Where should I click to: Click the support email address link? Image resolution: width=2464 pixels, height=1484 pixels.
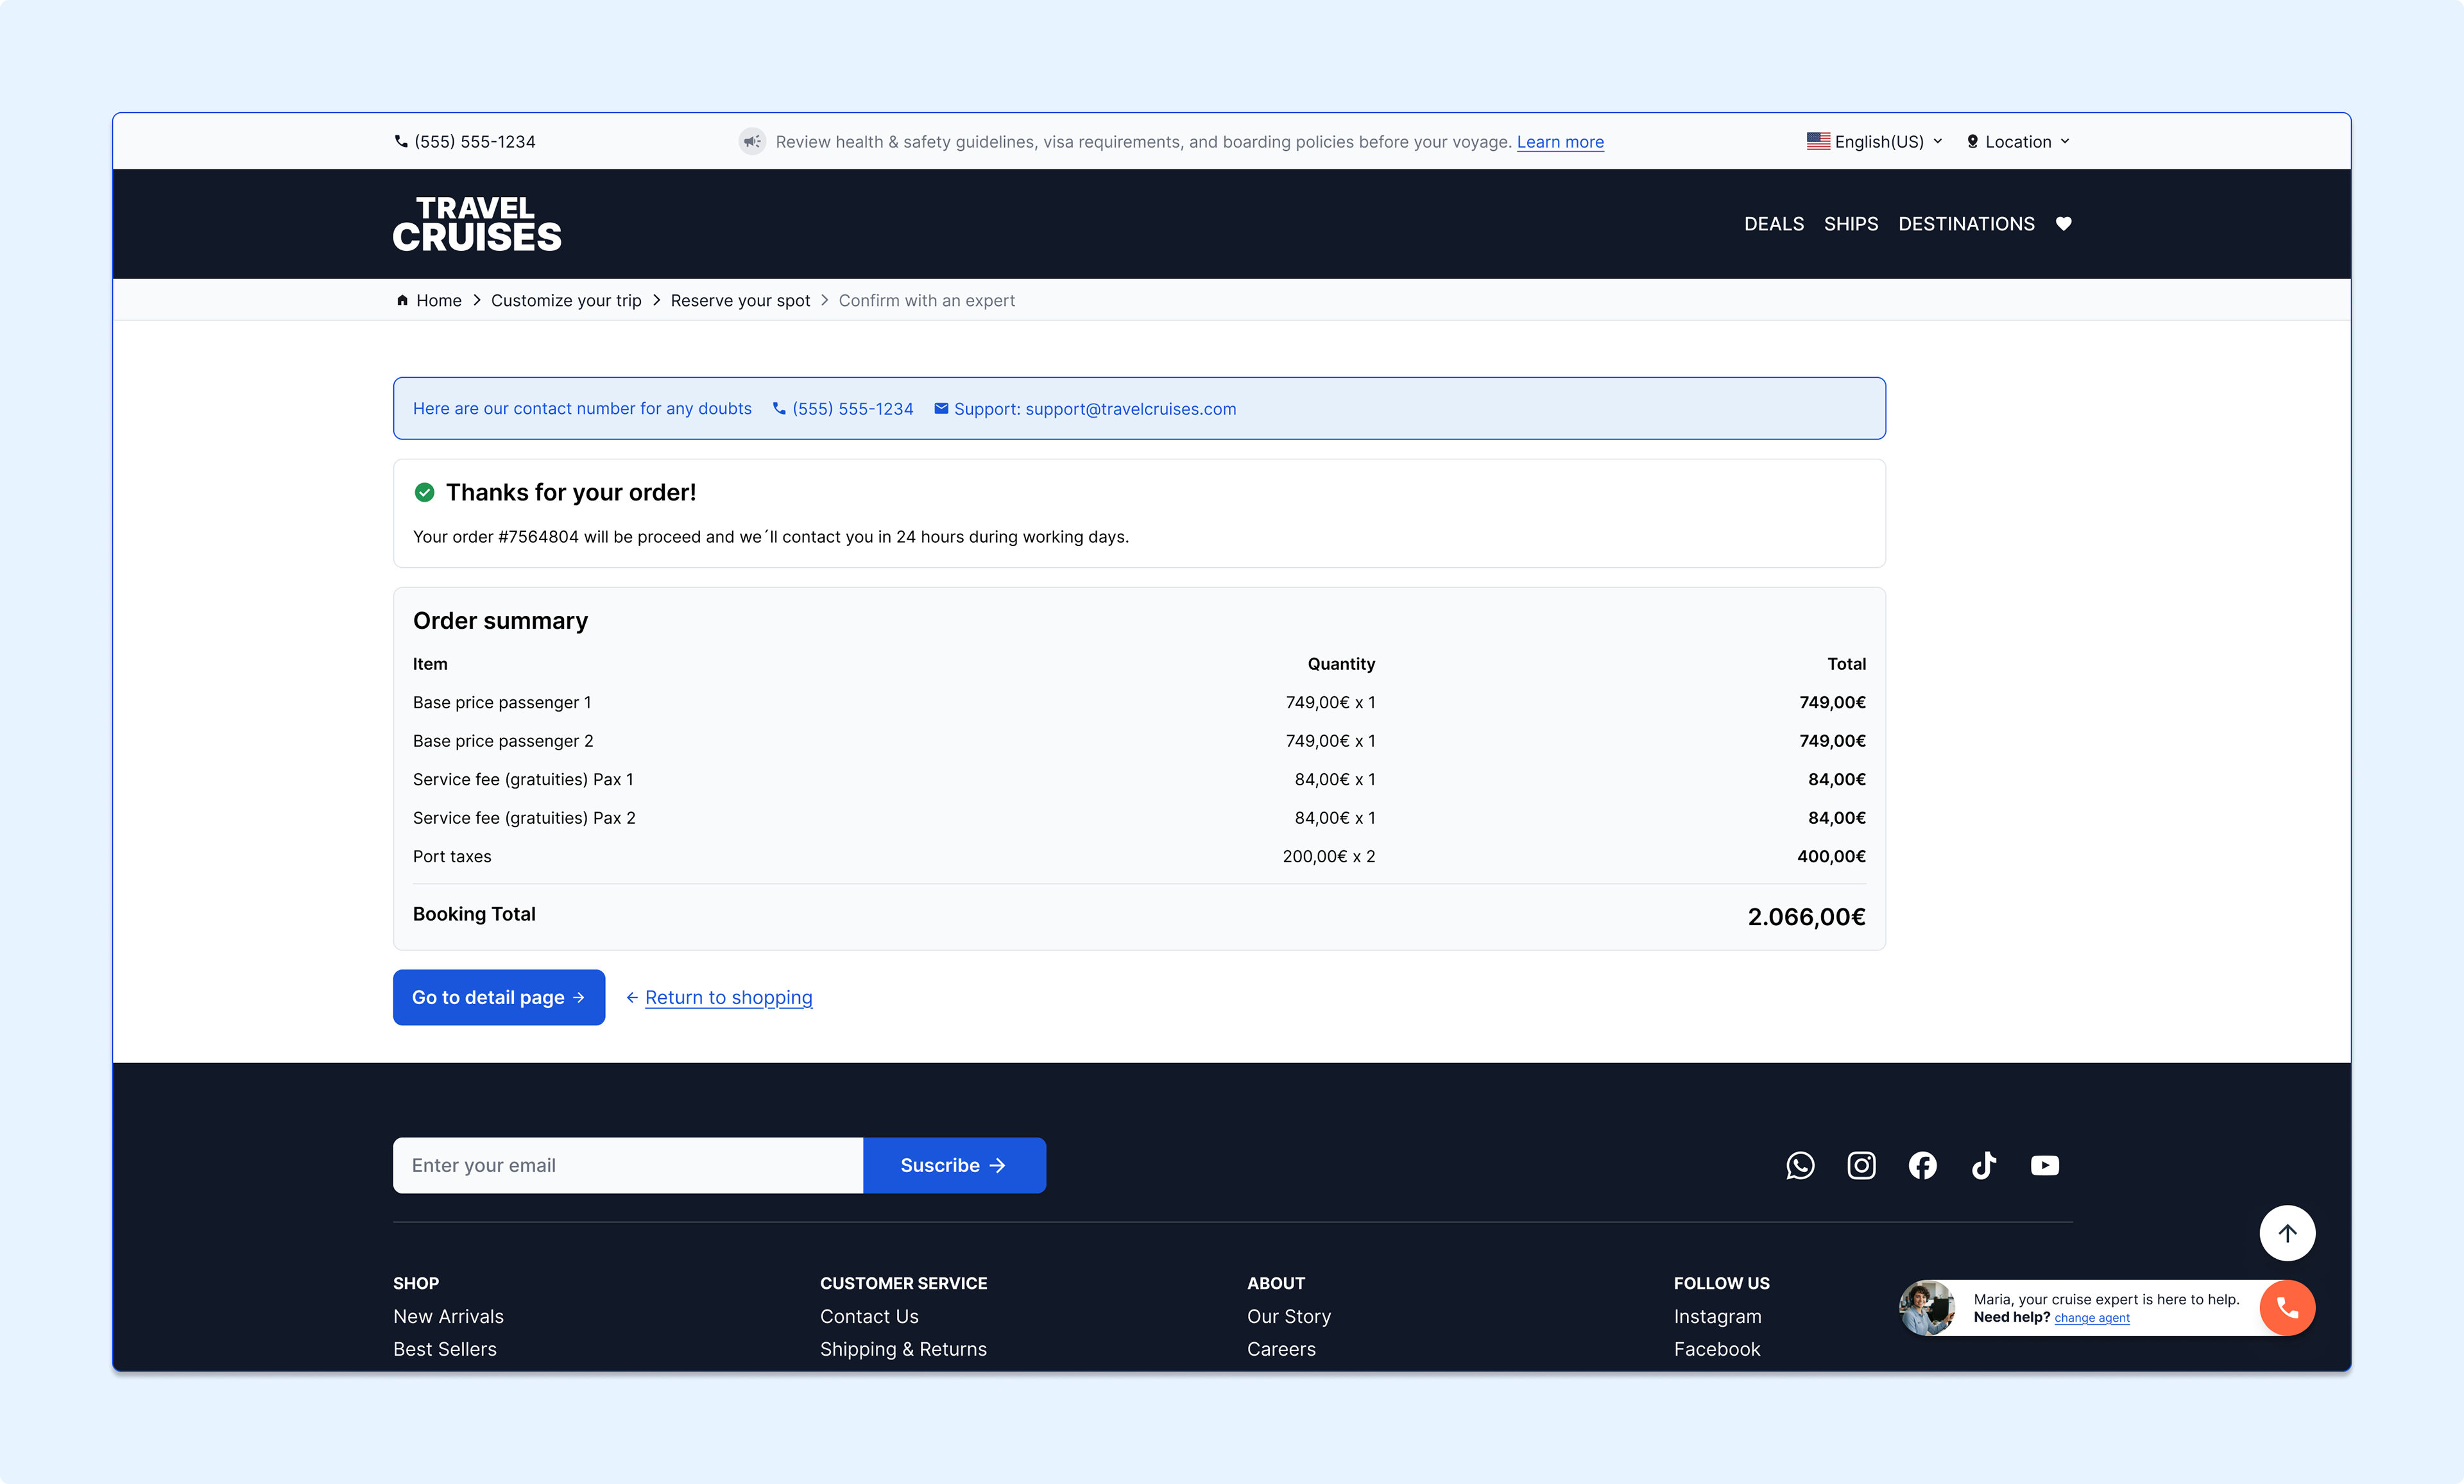tap(1131, 409)
